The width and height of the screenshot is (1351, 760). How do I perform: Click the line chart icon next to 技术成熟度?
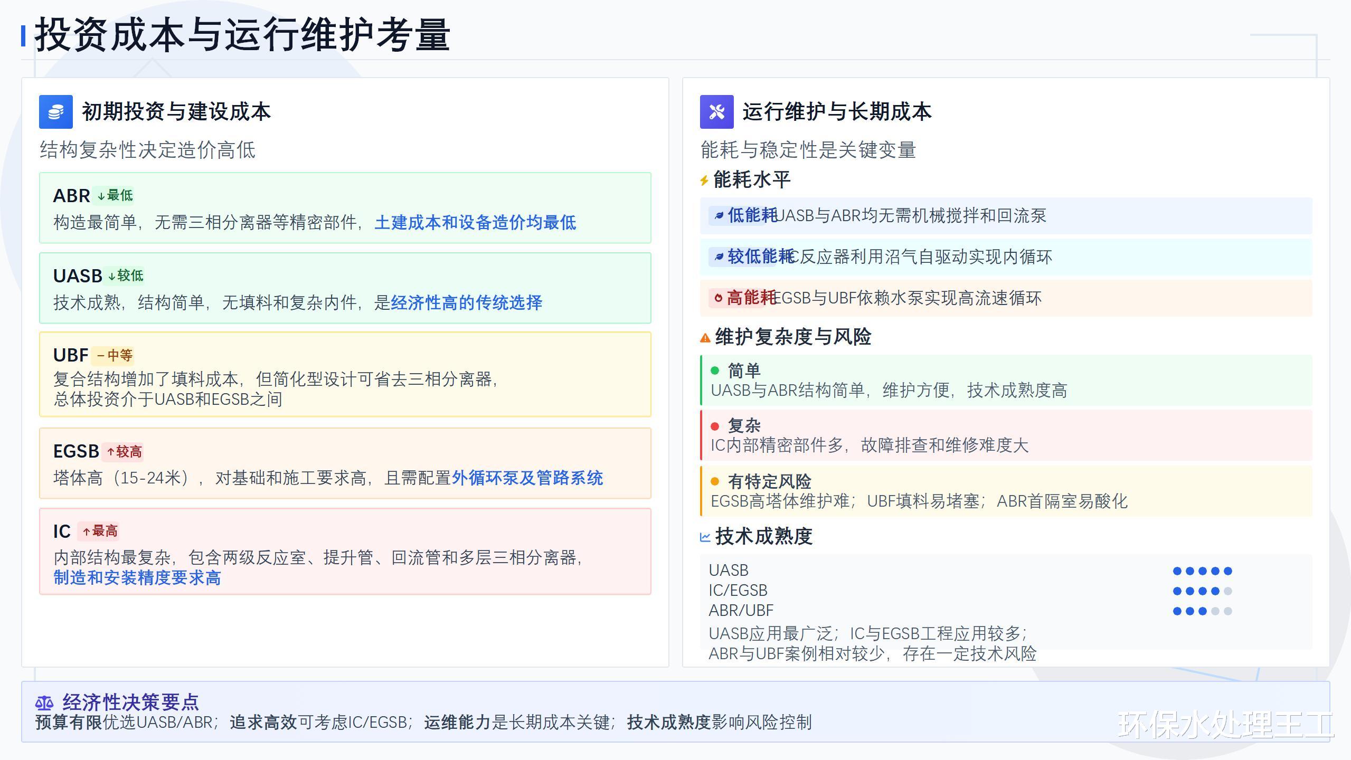[705, 537]
